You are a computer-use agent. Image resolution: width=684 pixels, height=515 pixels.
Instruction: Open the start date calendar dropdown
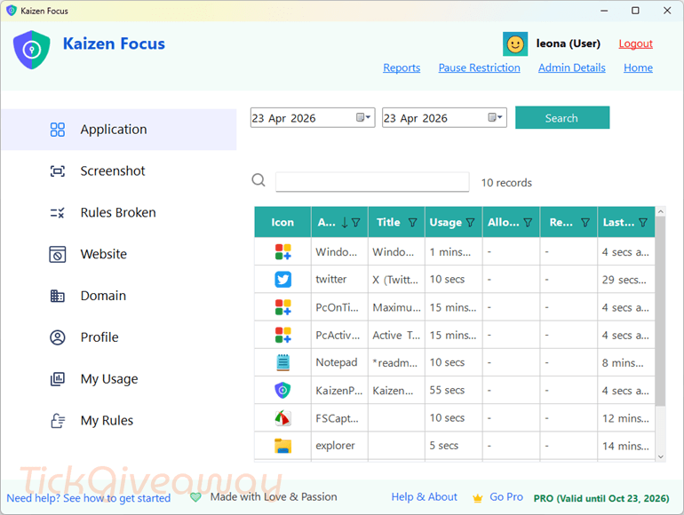[x=363, y=117]
